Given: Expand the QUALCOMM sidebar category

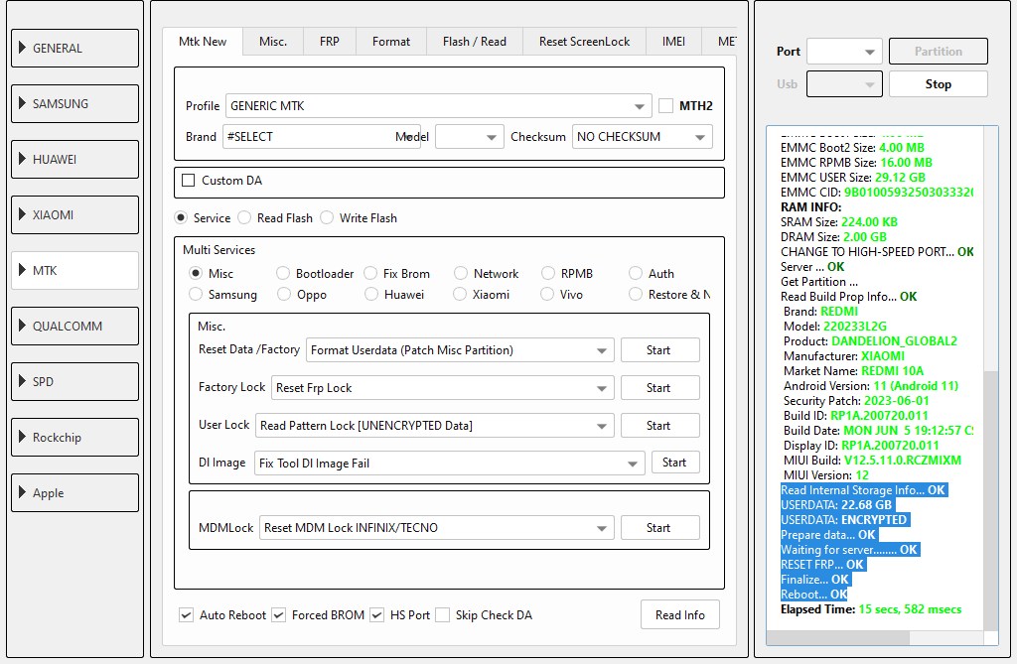Looking at the screenshot, I should [x=74, y=326].
